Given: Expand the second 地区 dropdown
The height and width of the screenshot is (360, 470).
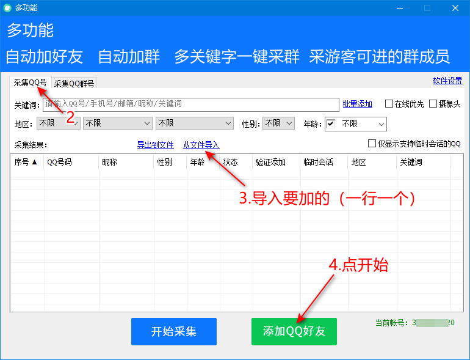Looking at the screenshot, I should click(117, 123).
